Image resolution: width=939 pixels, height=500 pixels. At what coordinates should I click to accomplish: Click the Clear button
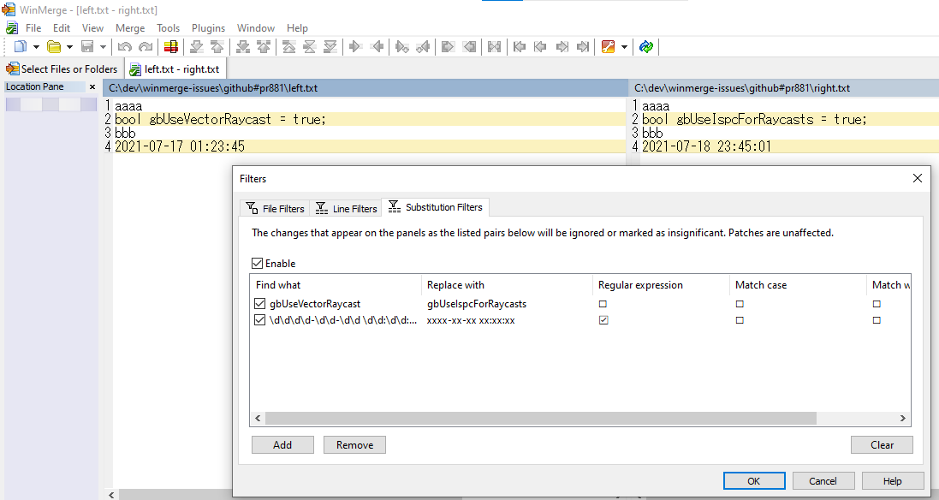click(x=883, y=445)
